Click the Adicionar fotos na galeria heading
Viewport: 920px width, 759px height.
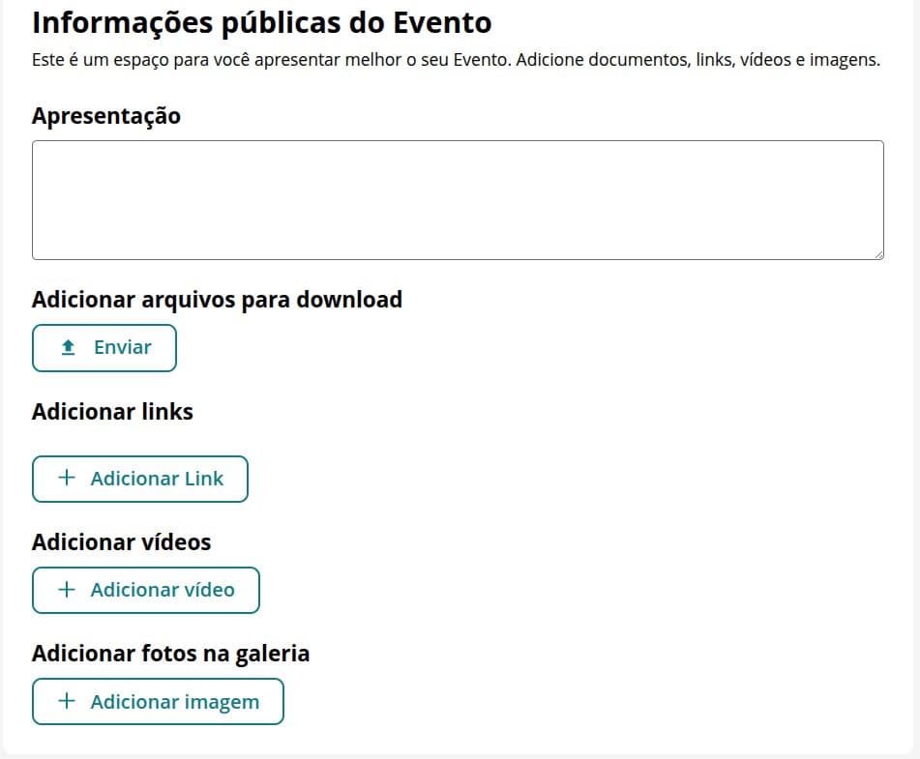pyautogui.click(x=170, y=654)
